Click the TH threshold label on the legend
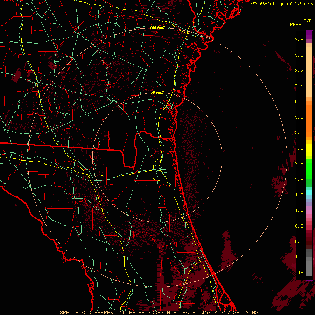 point(301,273)
